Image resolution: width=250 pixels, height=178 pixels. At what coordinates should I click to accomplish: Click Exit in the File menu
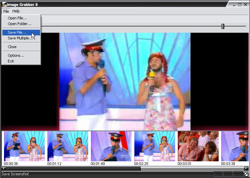click(x=21, y=61)
